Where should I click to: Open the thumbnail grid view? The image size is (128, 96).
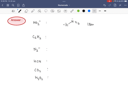tap(8, 5)
